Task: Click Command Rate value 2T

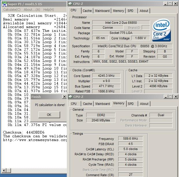Action: (131, 175)
